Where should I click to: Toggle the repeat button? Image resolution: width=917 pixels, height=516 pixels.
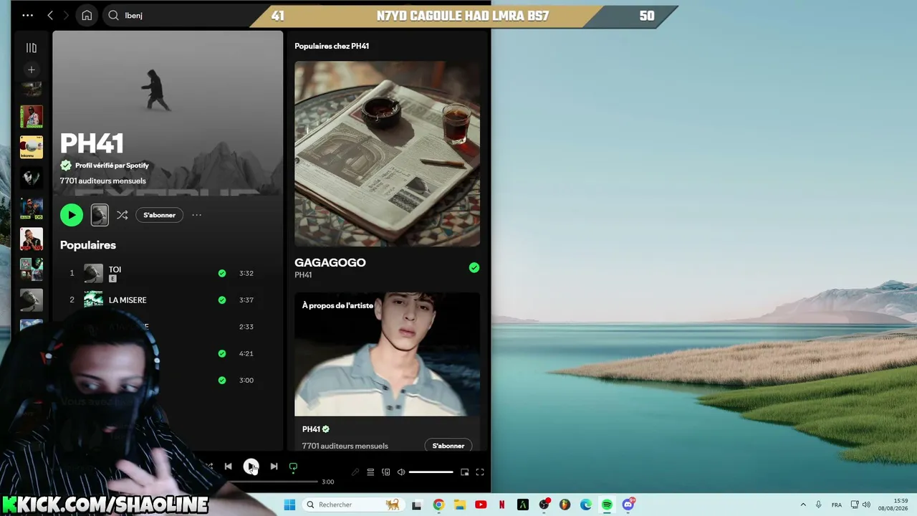(x=293, y=467)
